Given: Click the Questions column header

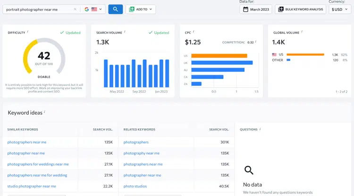Looking at the screenshot, I should click(249, 129).
